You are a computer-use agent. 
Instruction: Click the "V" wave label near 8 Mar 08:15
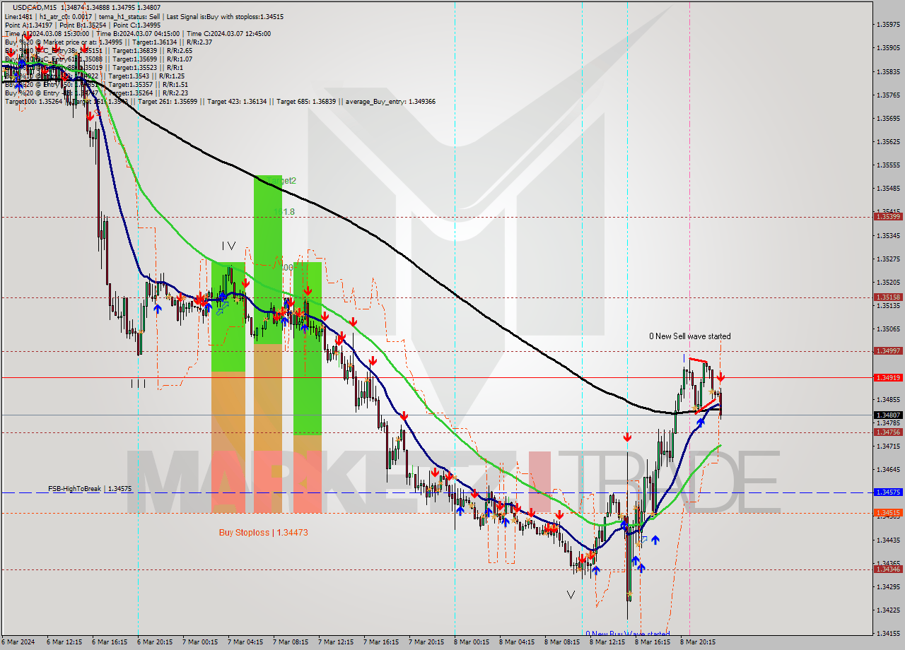pyautogui.click(x=571, y=594)
